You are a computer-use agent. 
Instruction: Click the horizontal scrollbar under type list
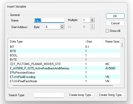63,86
